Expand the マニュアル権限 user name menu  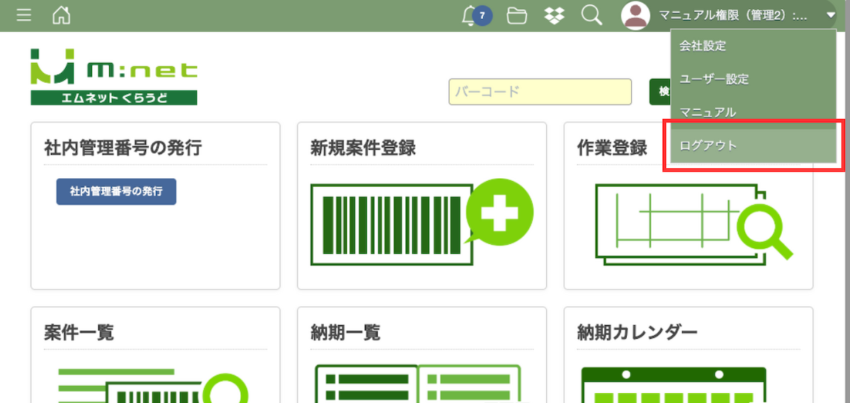733,16
